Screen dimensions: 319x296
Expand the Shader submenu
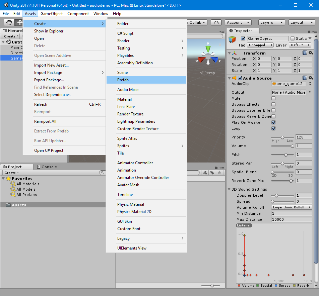(x=146, y=40)
